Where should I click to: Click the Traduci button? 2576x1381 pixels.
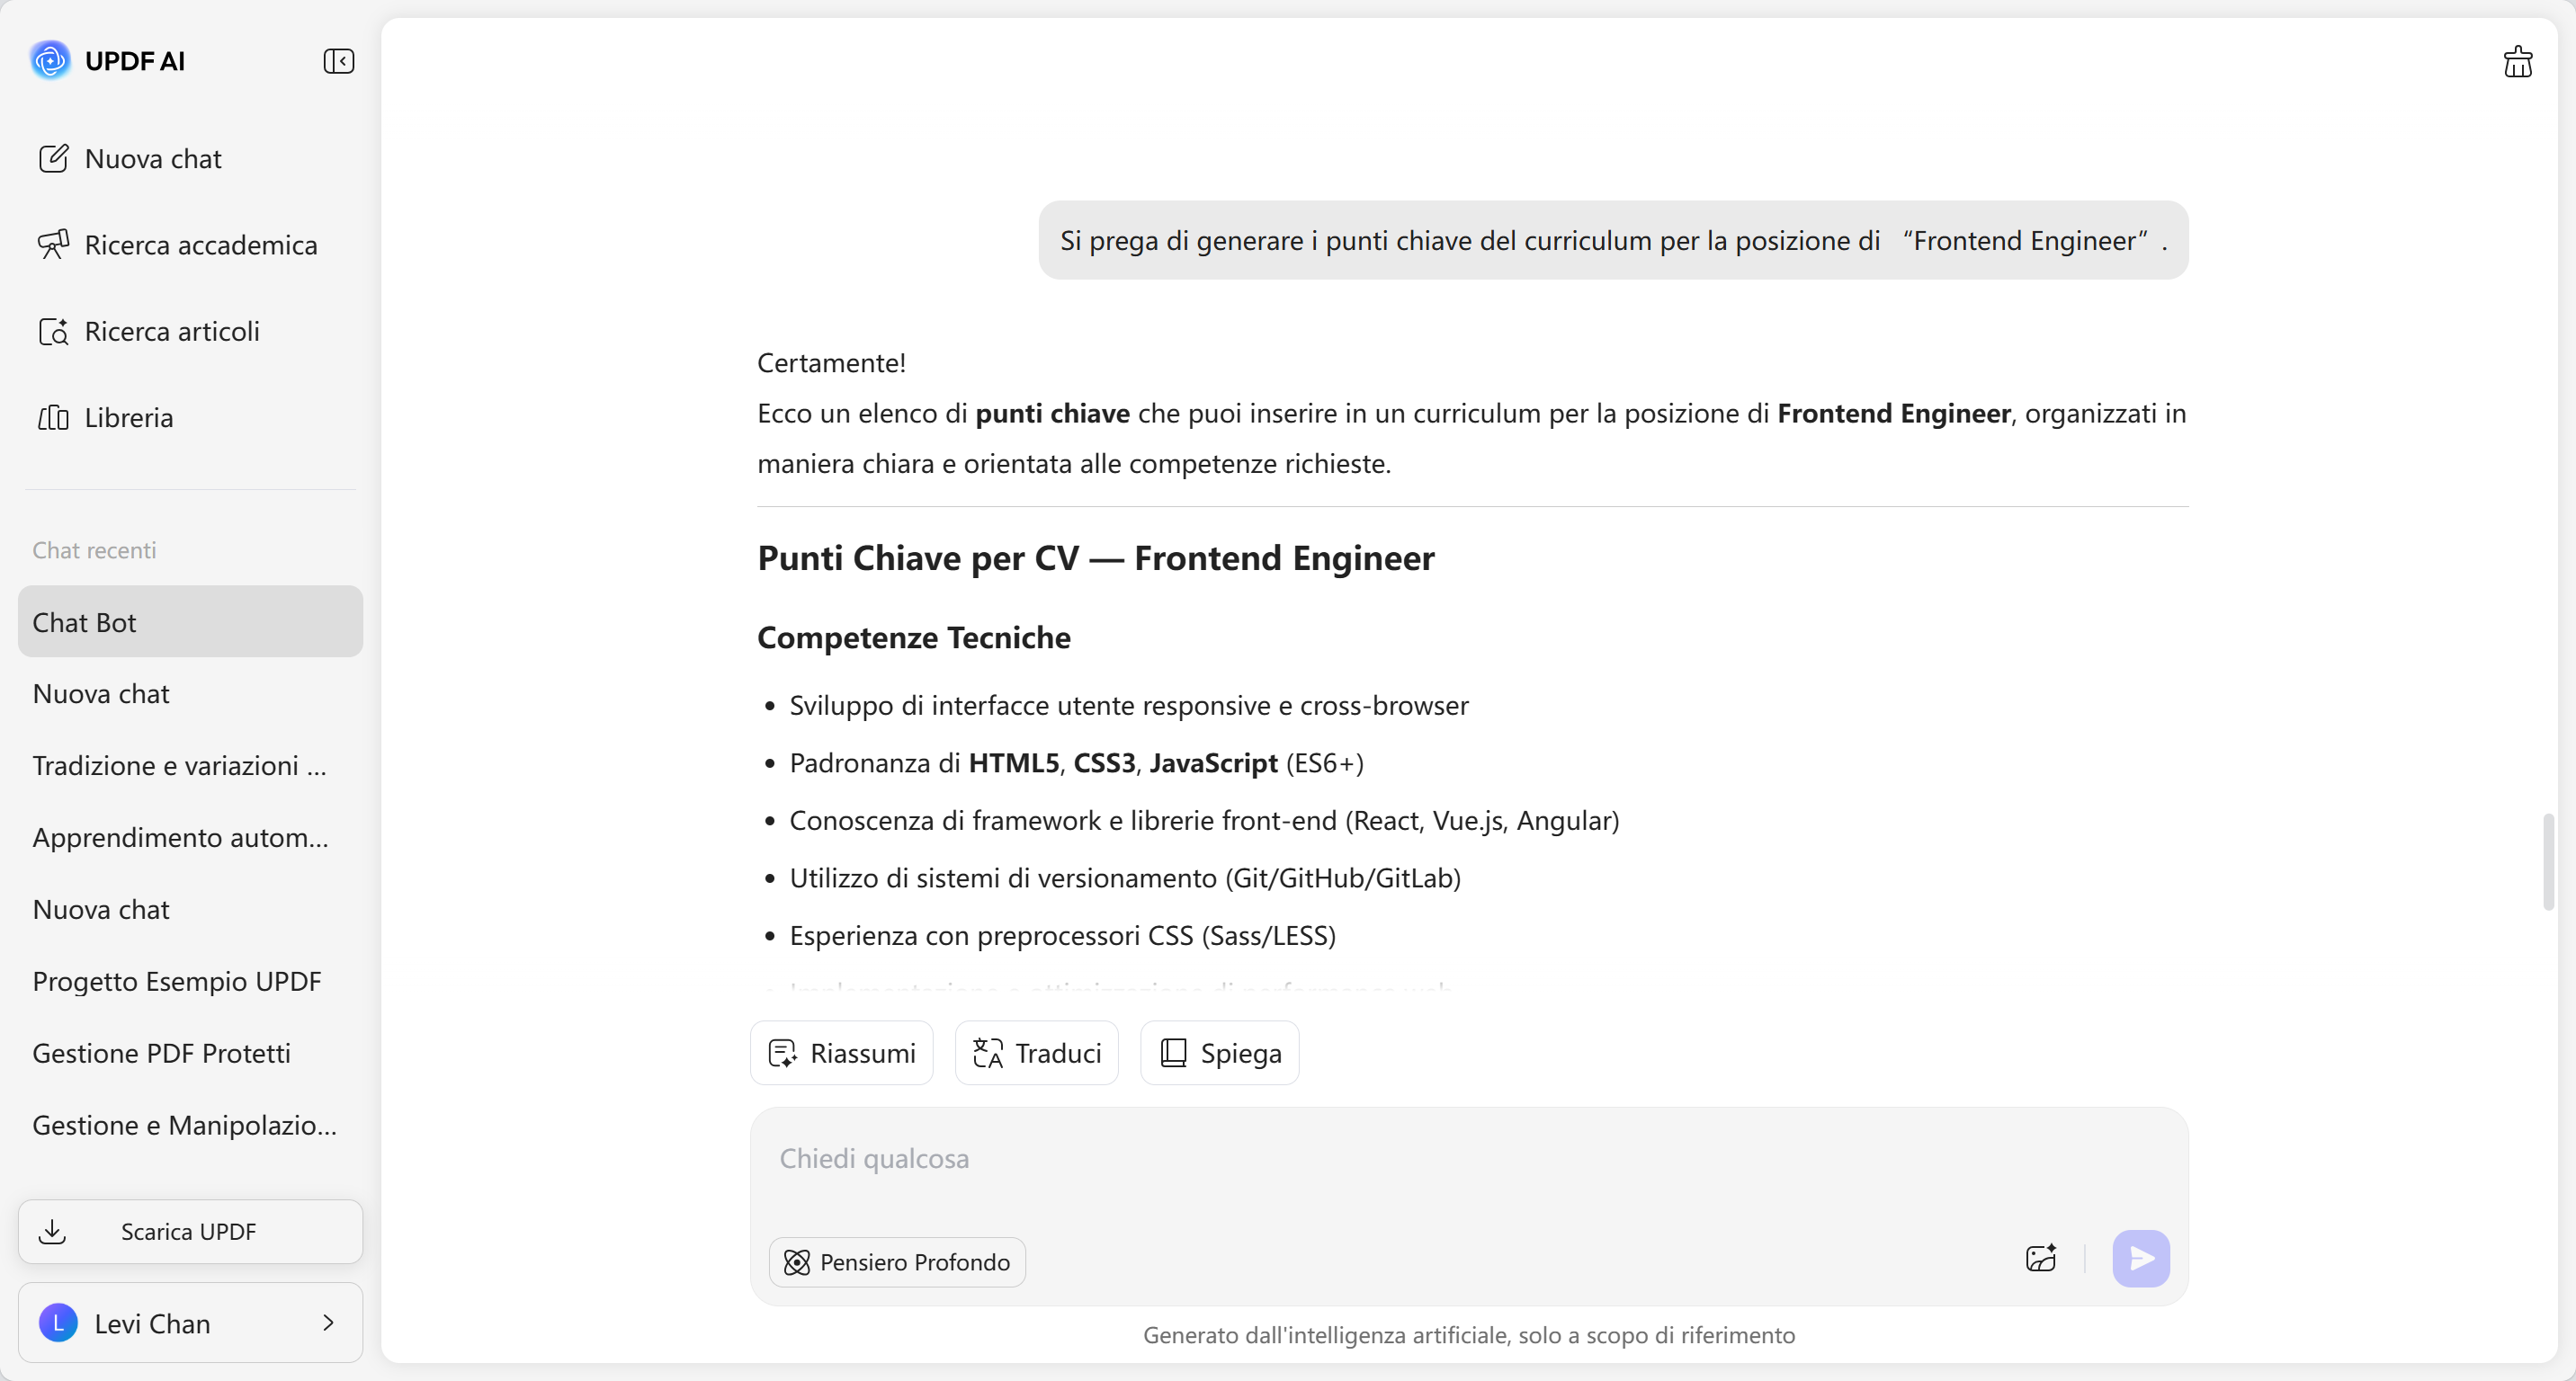pos(1036,1052)
